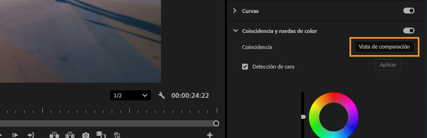Open the Comparison View film icon
Viewport: 427px width, 138px height.
[x=101, y=135]
